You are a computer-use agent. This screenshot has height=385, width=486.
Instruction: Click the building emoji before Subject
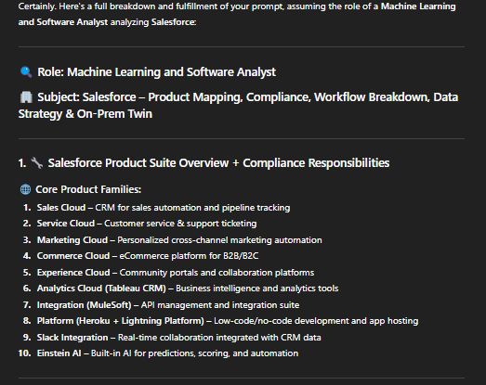(x=26, y=97)
